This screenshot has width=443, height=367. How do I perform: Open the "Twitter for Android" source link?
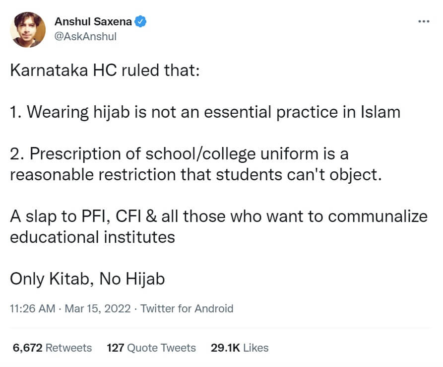[187, 308]
